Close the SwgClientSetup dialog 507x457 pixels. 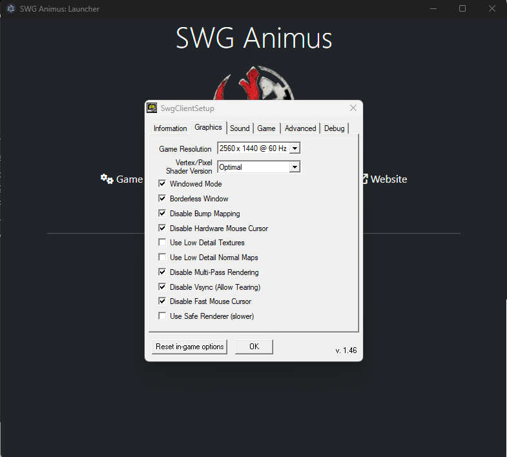353,108
